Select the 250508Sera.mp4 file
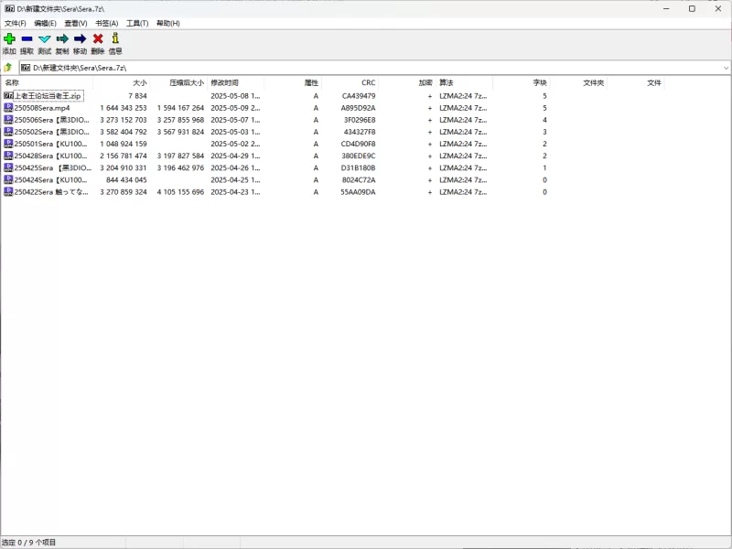This screenshot has width=732, height=549. (42, 108)
